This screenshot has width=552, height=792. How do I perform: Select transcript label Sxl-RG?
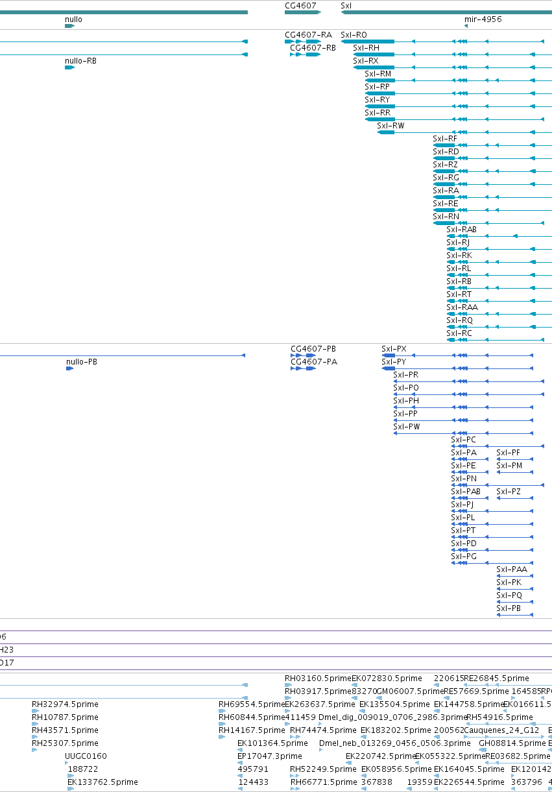pos(446,178)
